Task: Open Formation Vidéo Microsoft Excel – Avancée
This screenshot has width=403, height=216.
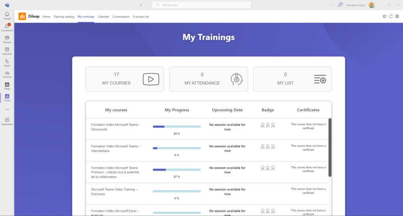Action: pyautogui.click(x=115, y=213)
